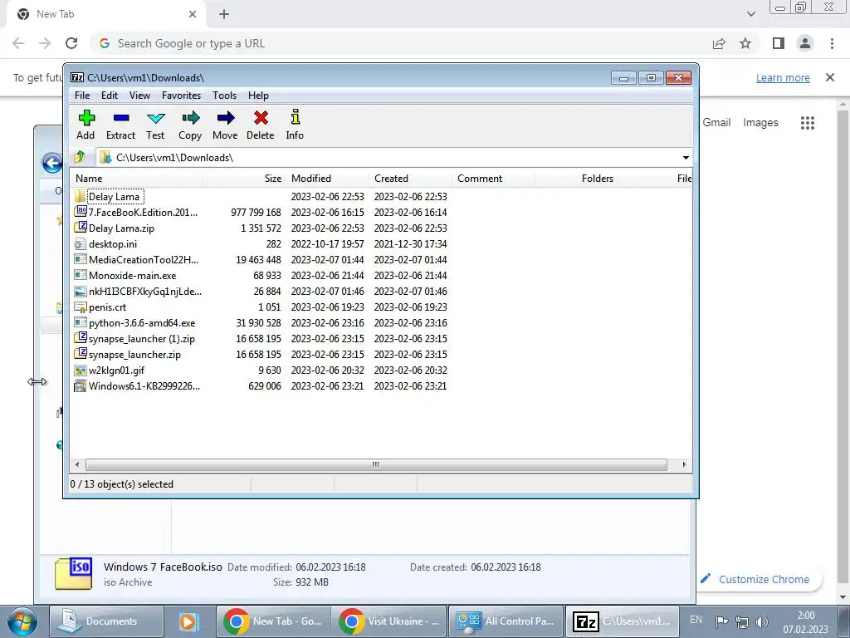Open the Images link
Screen dimensions: 850x638
760,123
